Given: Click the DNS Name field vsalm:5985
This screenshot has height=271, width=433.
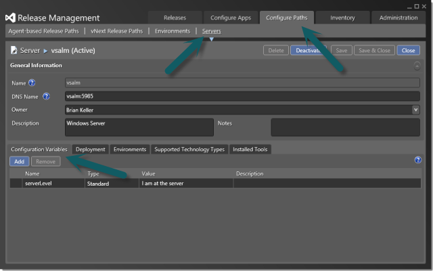Looking at the screenshot, I should [x=242, y=96].
